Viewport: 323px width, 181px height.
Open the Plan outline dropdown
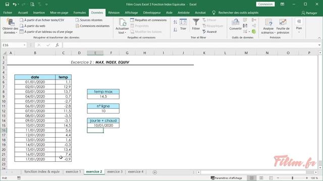[299, 26]
